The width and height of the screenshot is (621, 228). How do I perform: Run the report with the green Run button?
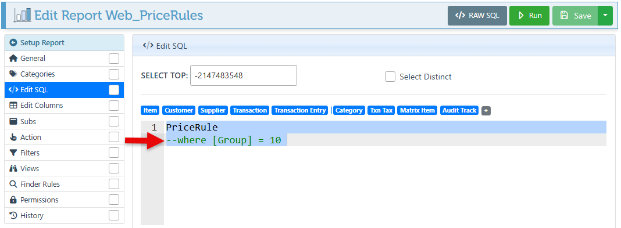point(529,16)
